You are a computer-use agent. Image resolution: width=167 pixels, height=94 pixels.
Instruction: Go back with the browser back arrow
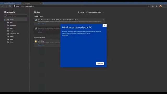point(2,6)
